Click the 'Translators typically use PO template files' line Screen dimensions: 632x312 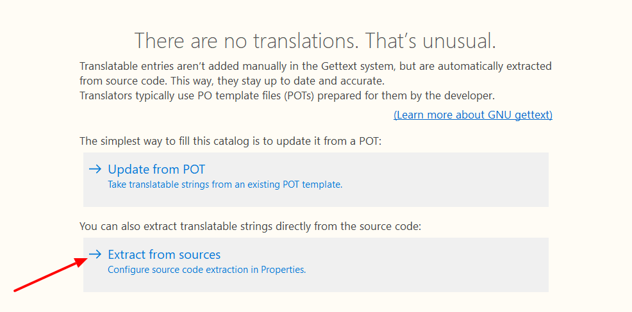(x=287, y=96)
